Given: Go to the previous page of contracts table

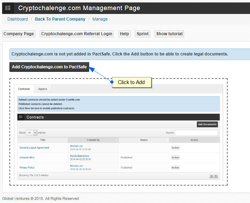Looking at the screenshot, I should [212, 176].
